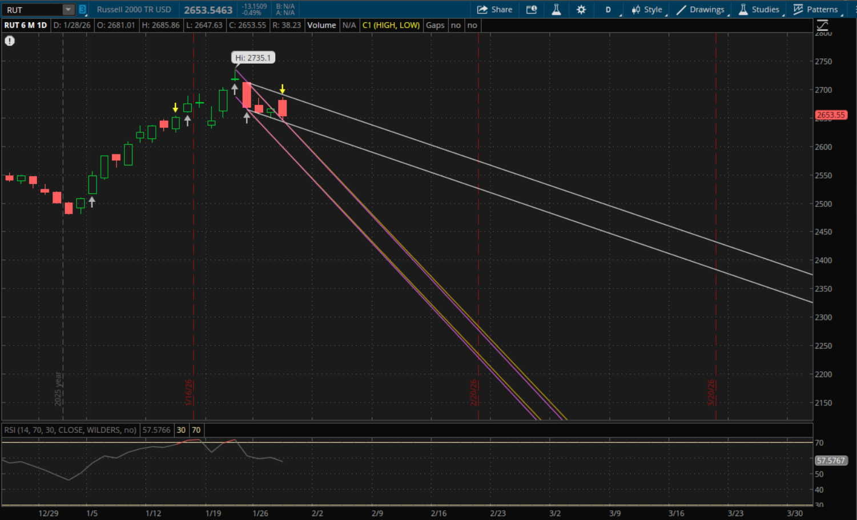Click the up arrow below 1/5 candle
This screenshot has height=520, width=857.
point(92,201)
